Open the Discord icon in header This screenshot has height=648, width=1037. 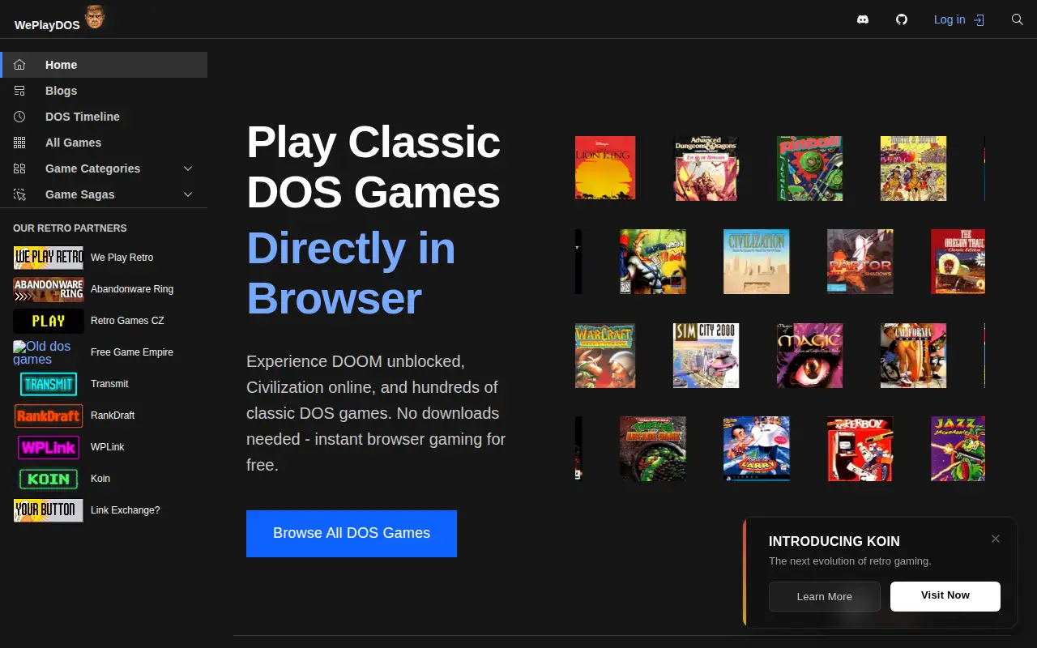(863, 19)
